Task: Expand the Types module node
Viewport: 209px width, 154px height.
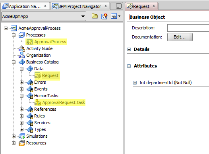Action: tap(21, 130)
